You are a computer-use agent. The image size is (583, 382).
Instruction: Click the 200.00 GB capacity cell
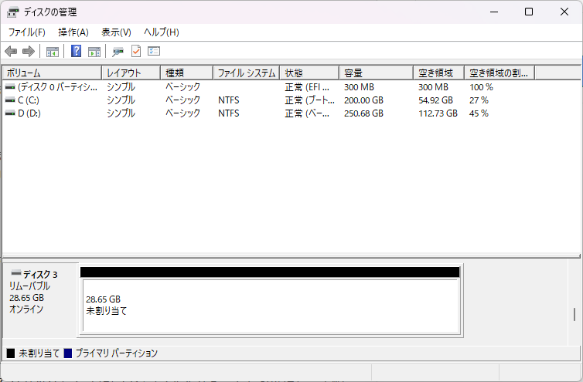point(363,100)
